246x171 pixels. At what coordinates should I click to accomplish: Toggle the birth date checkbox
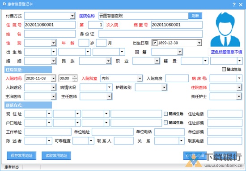[x=155, y=43]
